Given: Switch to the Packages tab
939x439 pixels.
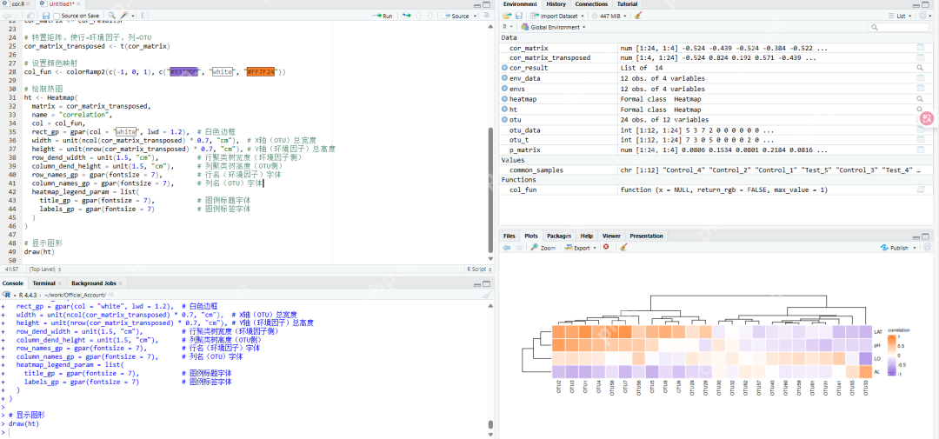Looking at the screenshot, I should (559, 236).
